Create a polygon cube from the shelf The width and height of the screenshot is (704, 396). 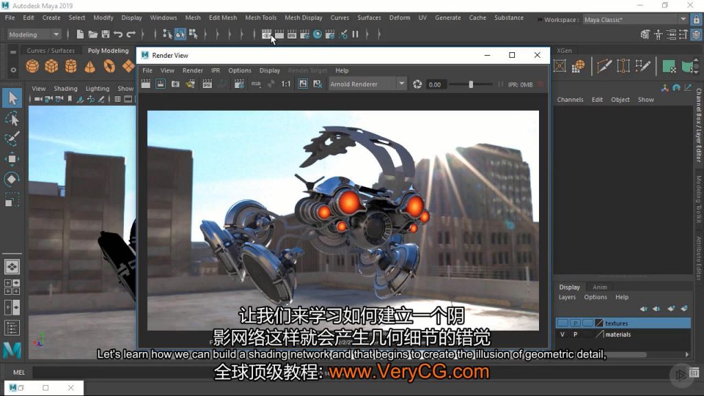pos(52,66)
